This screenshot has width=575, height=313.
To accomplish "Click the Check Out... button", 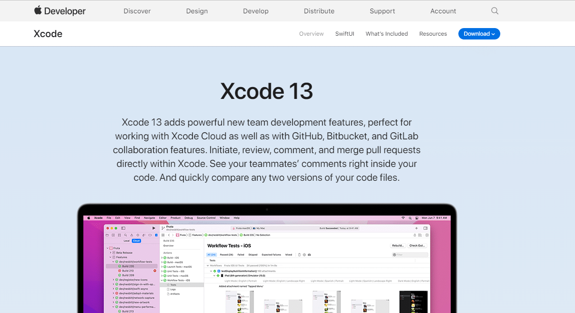I will click(x=417, y=245).
